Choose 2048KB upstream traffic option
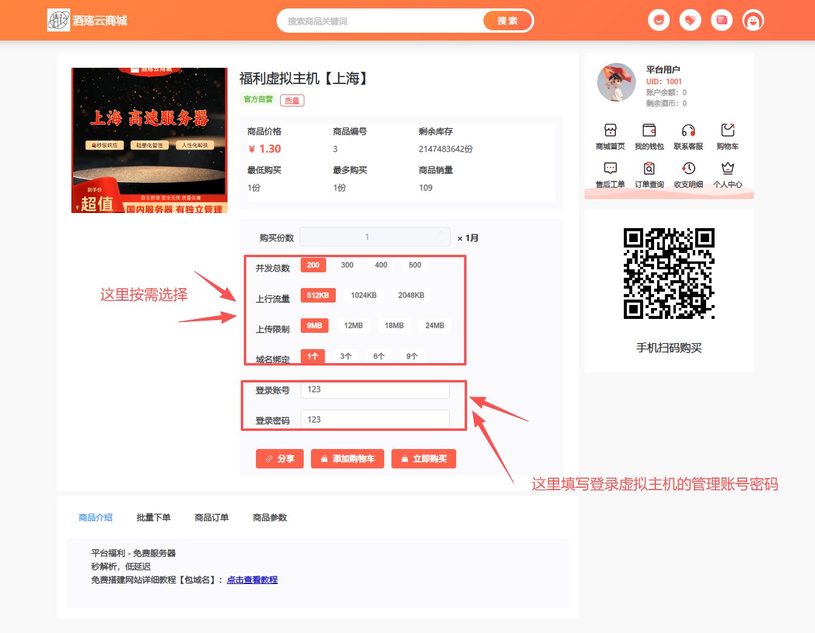This screenshot has height=633, width=815. [x=411, y=295]
